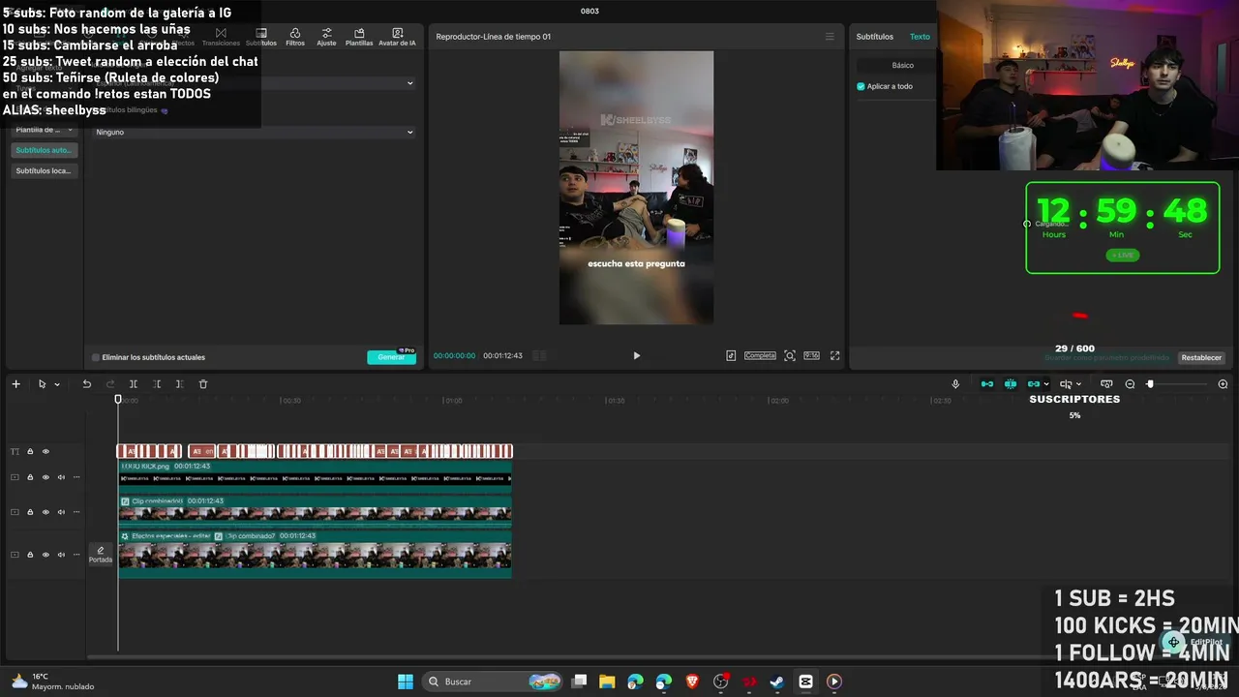Open the Plantillas panel
The width and height of the screenshot is (1239, 697).
pos(359,37)
